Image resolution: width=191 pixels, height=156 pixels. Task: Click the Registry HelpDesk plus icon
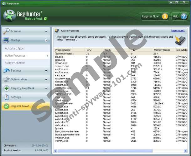7,88
